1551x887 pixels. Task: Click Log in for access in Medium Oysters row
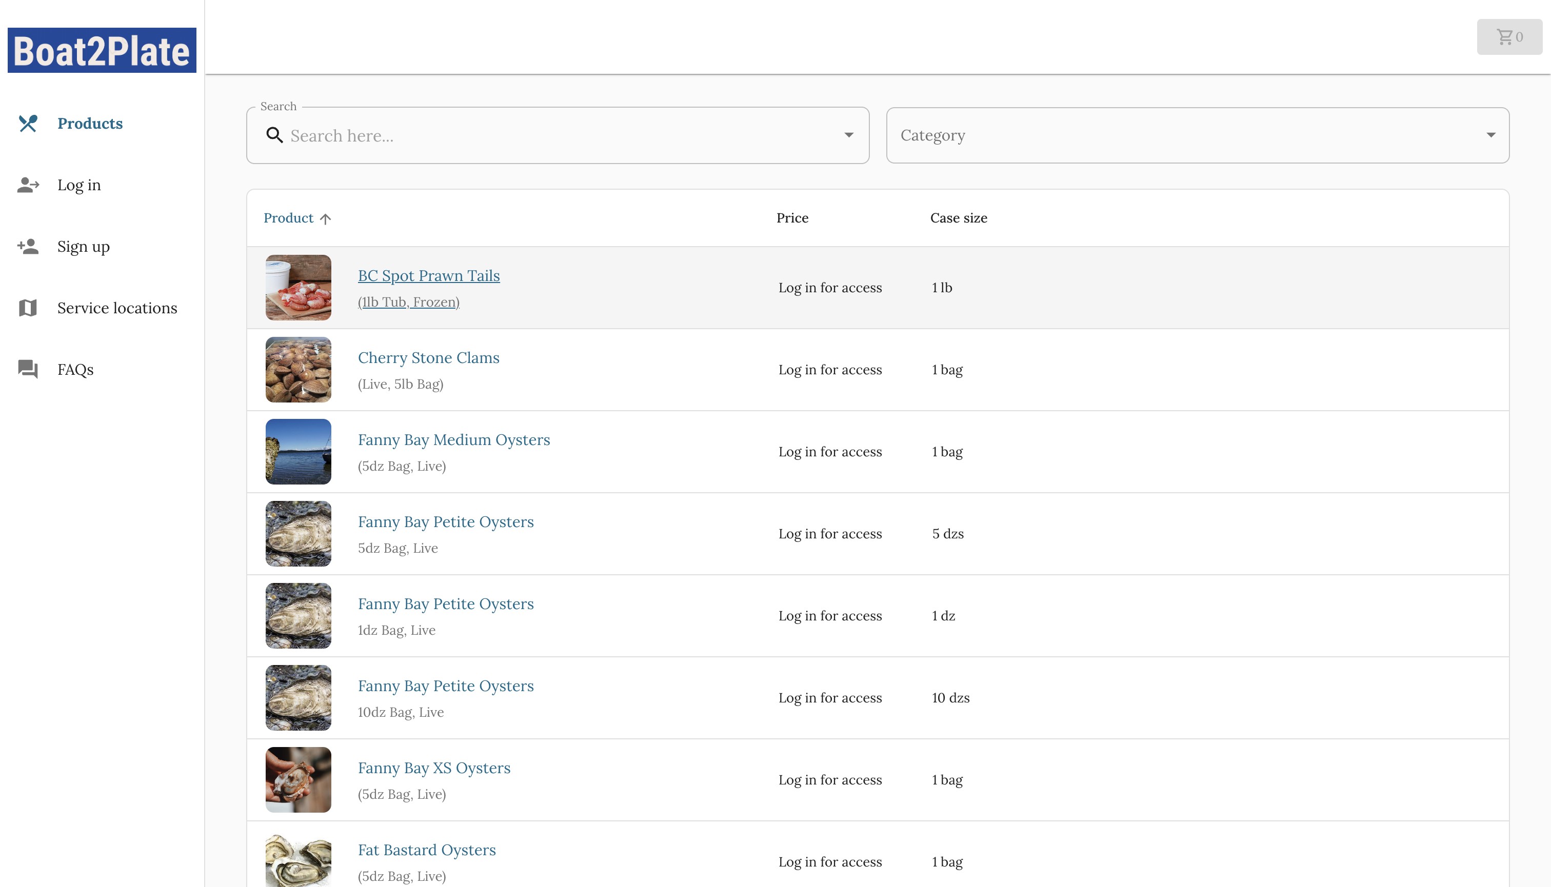830,451
